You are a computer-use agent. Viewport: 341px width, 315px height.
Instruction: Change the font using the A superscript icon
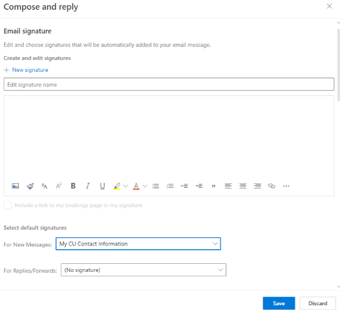coord(59,186)
